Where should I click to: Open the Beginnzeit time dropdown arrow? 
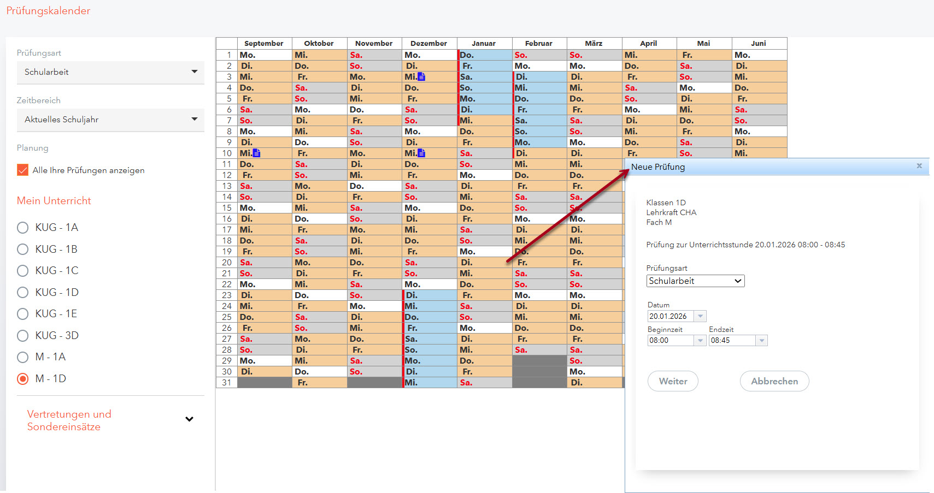coord(700,341)
